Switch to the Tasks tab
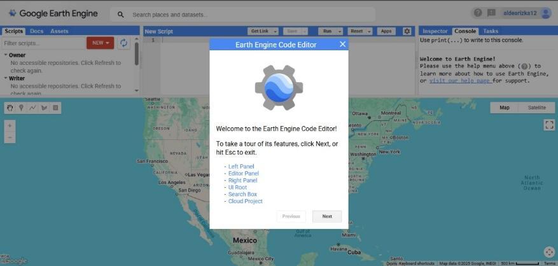Screen dimensions: 558x266 coord(491,31)
